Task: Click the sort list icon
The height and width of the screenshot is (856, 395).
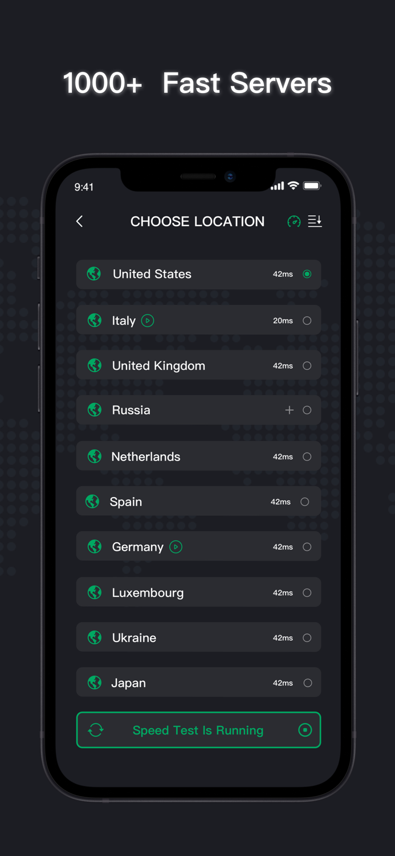Action: (315, 221)
